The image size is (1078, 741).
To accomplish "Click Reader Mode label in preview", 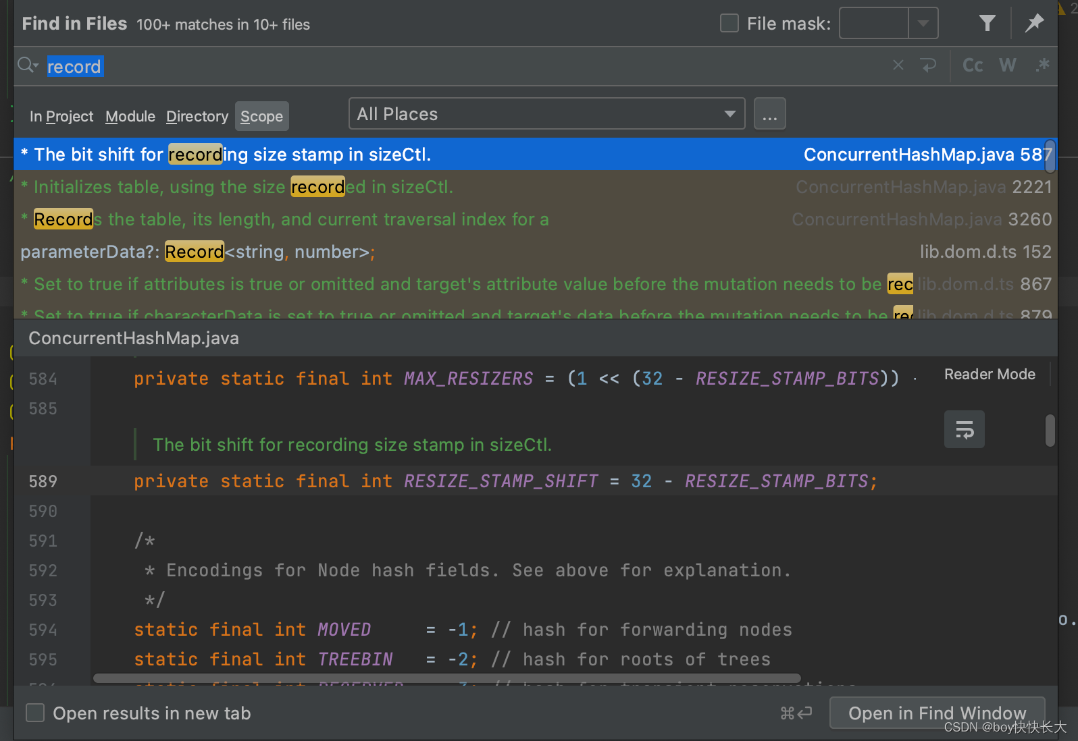I will (990, 375).
